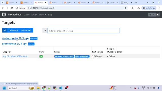The image size is (162, 91).
Task: Click the 4.047ms scrape duration value
Action: 111,56
